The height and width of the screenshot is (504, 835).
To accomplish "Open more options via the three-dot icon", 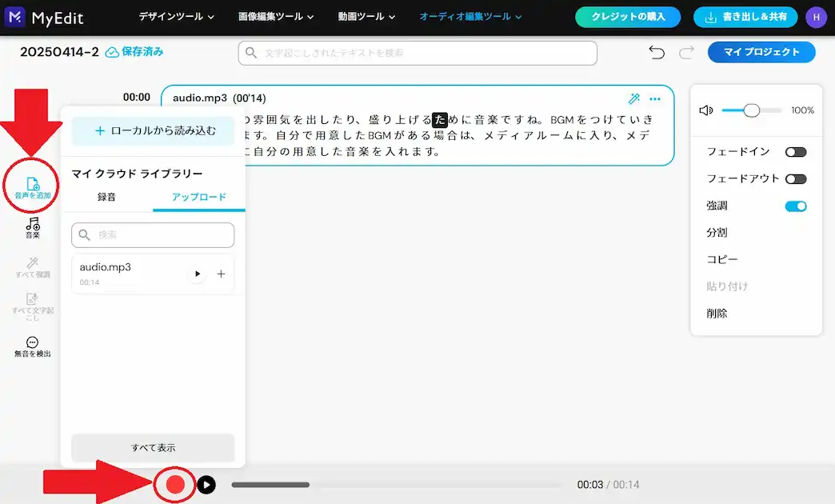I will click(655, 98).
